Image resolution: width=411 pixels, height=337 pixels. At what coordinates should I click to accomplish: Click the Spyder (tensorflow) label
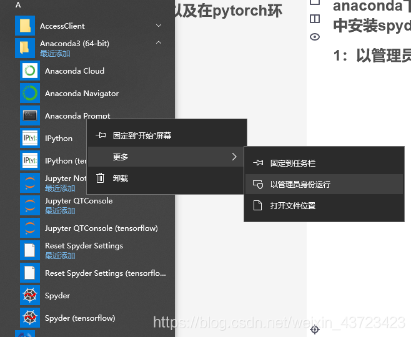pyautogui.click(x=80, y=318)
